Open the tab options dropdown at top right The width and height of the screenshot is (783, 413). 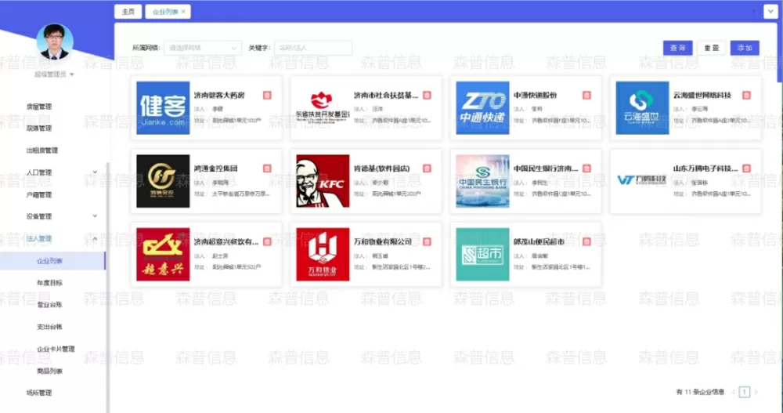pos(770,12)
